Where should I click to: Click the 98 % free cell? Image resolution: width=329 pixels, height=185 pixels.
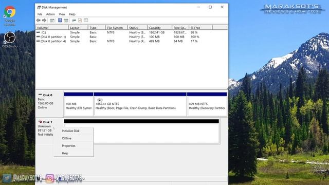[x=194, y=32]
